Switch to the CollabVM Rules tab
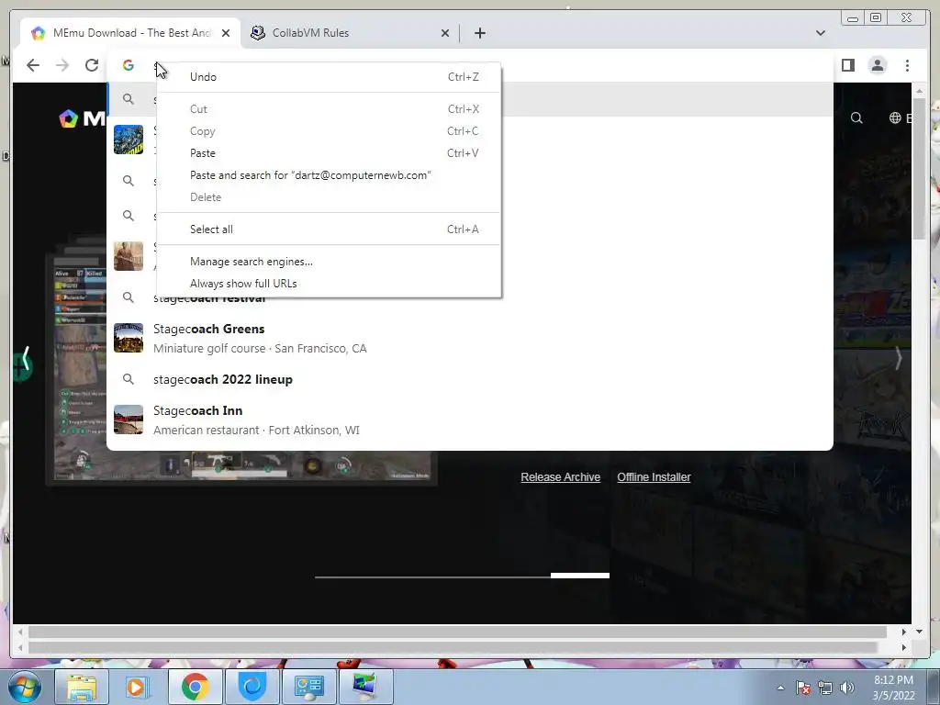 tap(351, 33)
